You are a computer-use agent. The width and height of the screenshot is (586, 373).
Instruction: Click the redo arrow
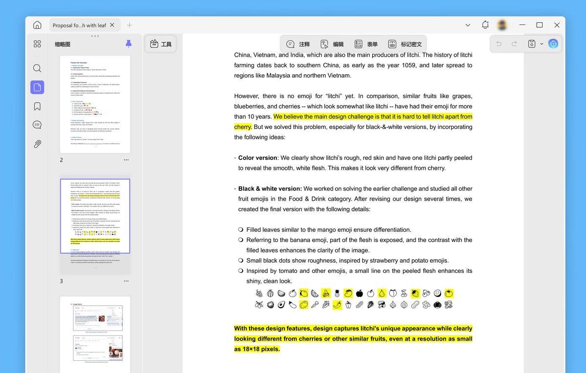click(514, 44)
